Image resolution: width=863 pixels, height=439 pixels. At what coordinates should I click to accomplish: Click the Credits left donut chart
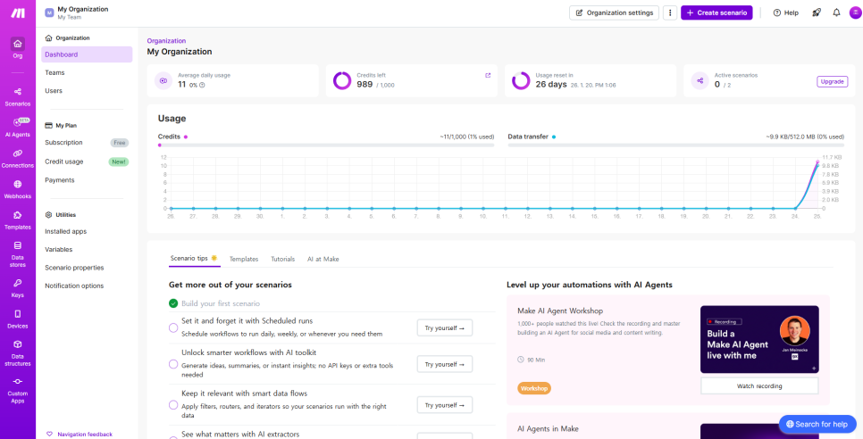[x=342, y=81]
